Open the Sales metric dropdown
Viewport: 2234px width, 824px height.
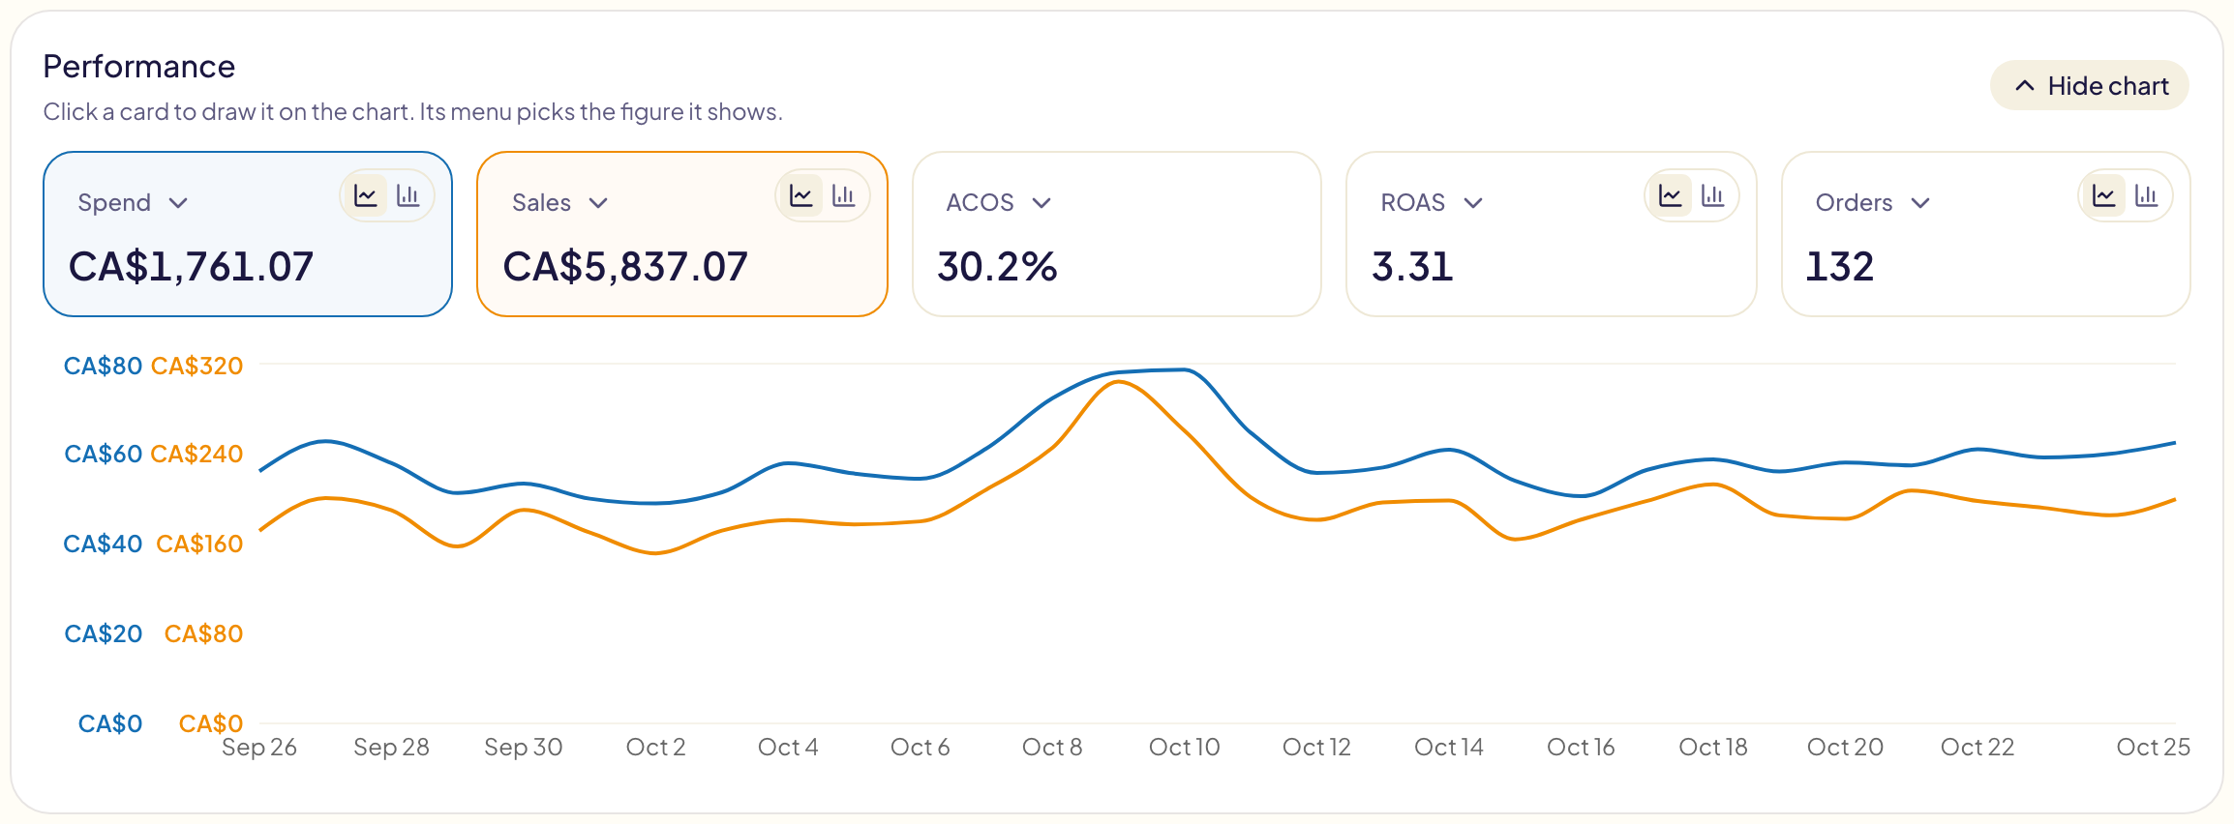(x=559, y=203)
